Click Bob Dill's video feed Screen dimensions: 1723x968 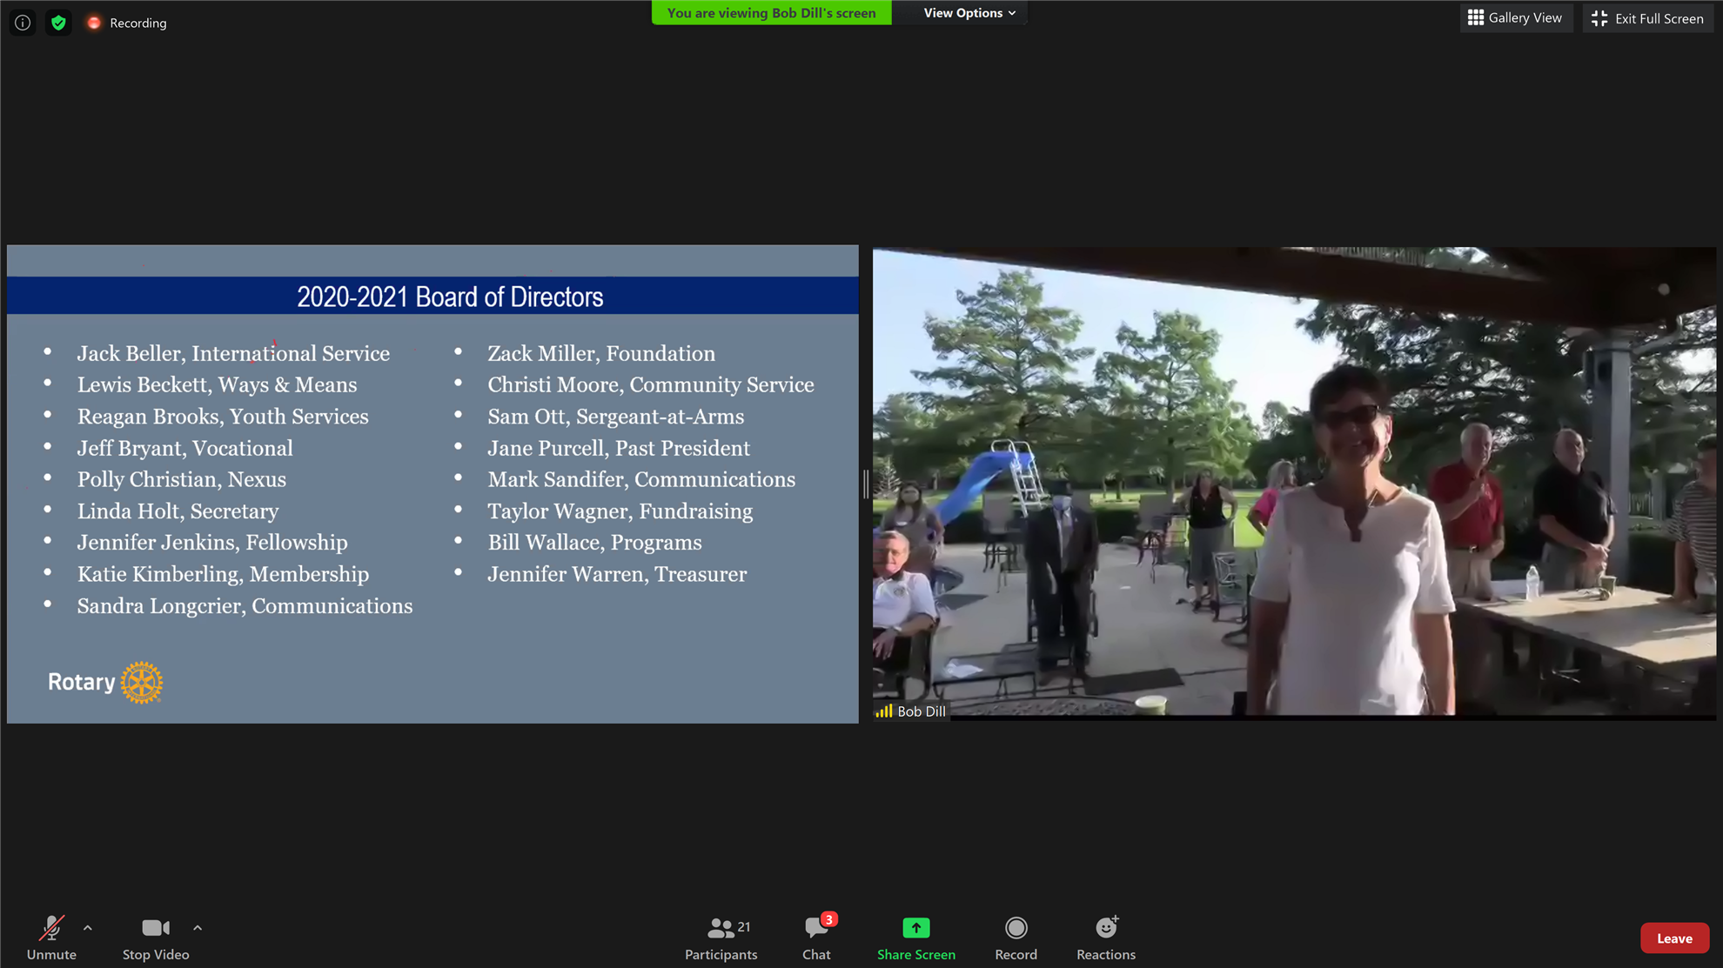coord(1294,482)
